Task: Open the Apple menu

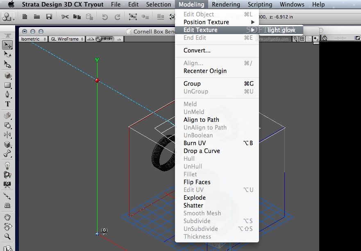Action: [x=11, y=5]
